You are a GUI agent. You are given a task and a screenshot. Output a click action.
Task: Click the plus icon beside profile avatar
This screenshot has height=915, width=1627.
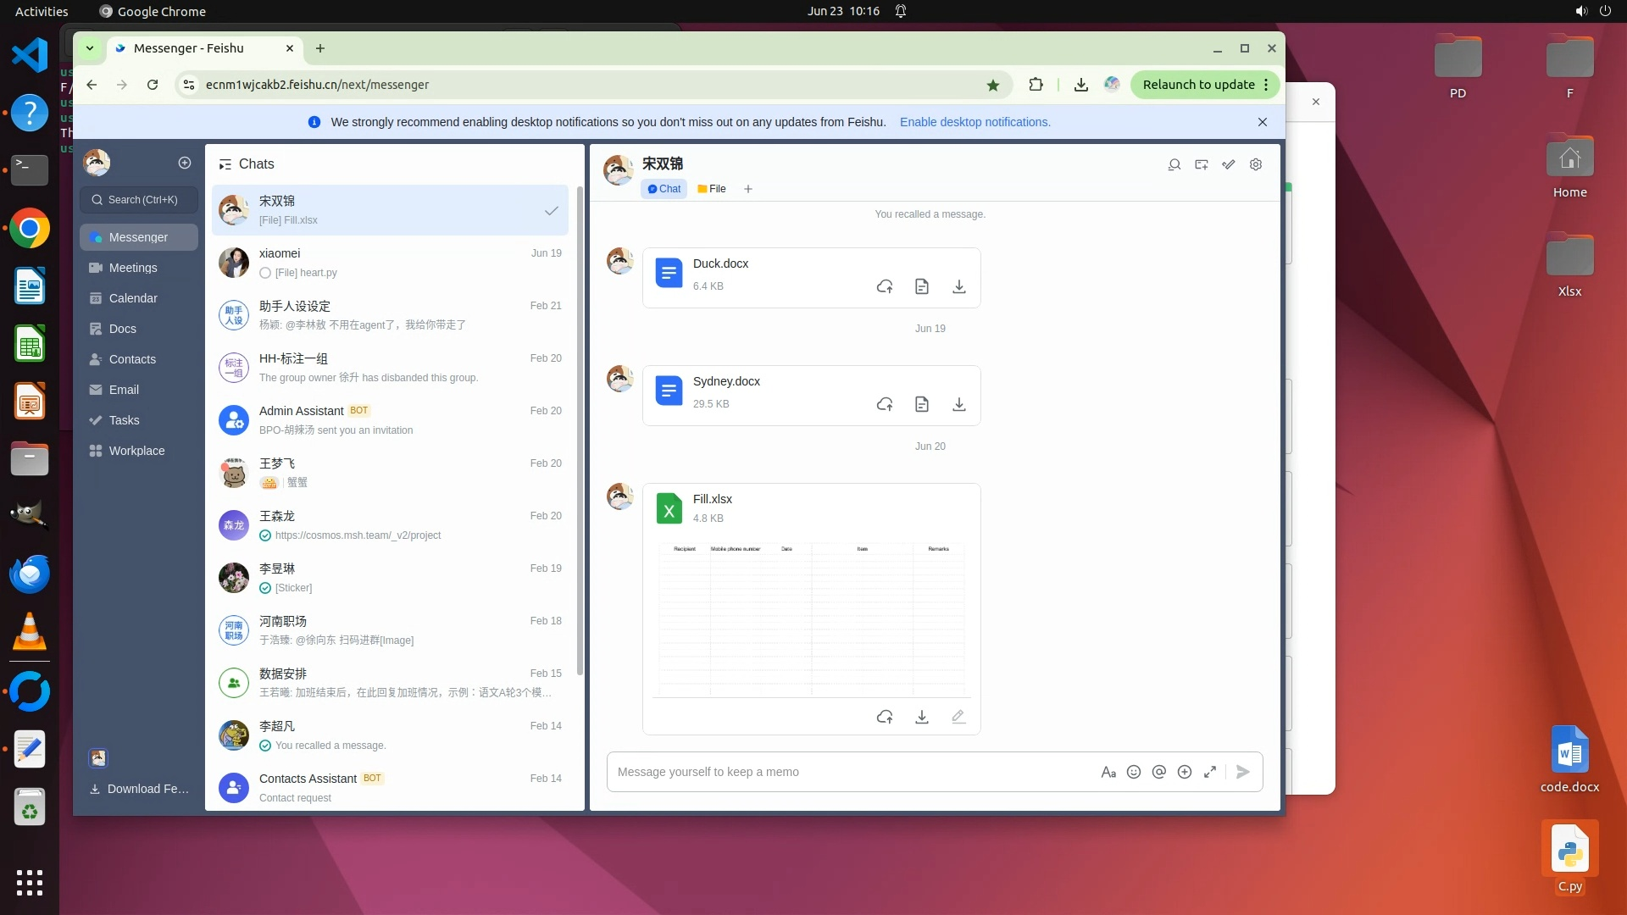(185, 163)
